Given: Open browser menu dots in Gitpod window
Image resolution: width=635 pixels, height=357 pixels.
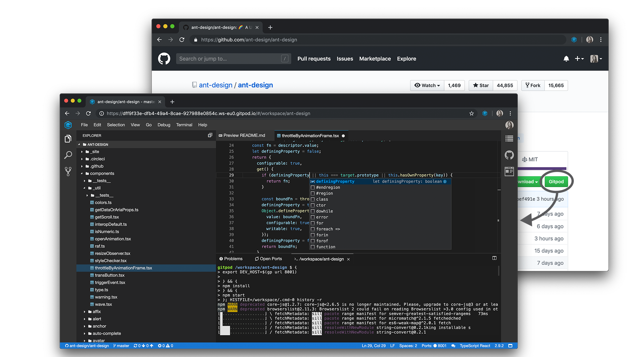Looking at the screenshot, I should pyautogui.click(x=510, y=113).
